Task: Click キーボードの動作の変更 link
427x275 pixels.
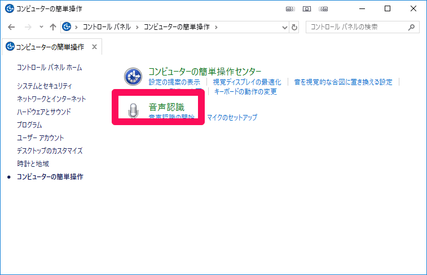Action: [x=245, y=91]
